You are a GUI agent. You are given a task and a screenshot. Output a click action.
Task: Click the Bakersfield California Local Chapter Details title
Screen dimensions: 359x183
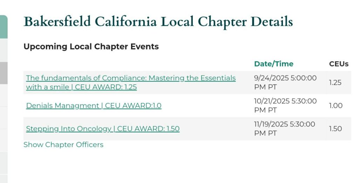click(158, 22)
